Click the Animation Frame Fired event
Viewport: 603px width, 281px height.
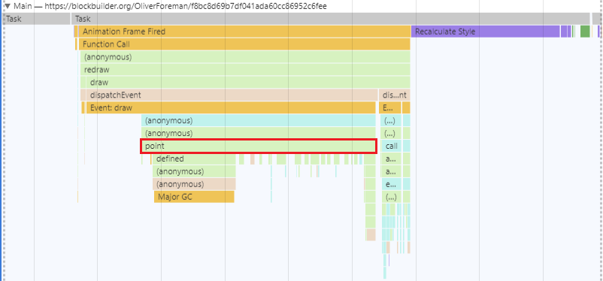click(244, 32)
